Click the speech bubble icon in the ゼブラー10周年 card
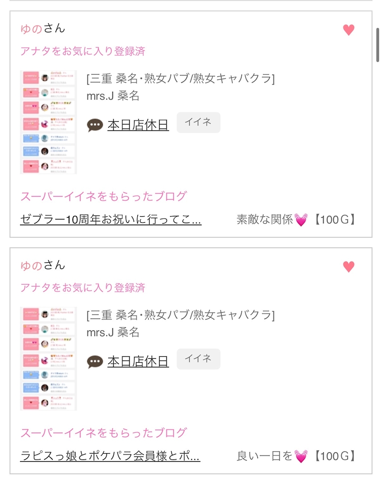The height and width of the screenshot is (480, 382). pyautogui.click(x=95, y=125)
